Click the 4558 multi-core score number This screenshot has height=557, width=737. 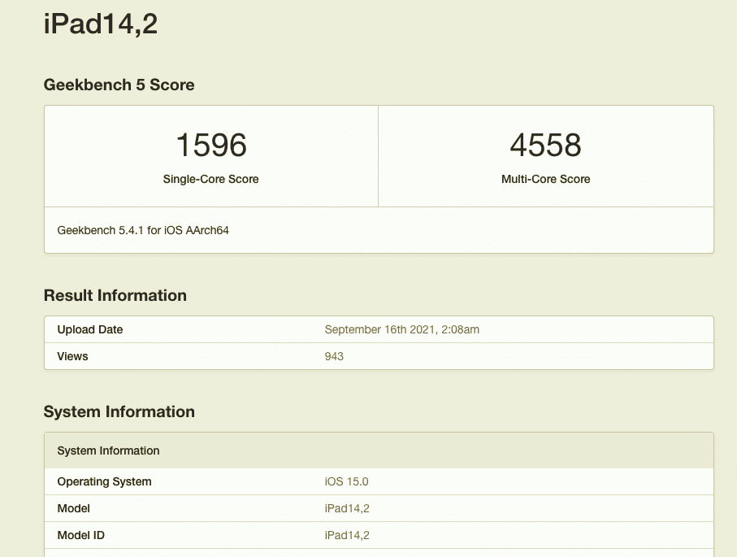tap(545, 146)
